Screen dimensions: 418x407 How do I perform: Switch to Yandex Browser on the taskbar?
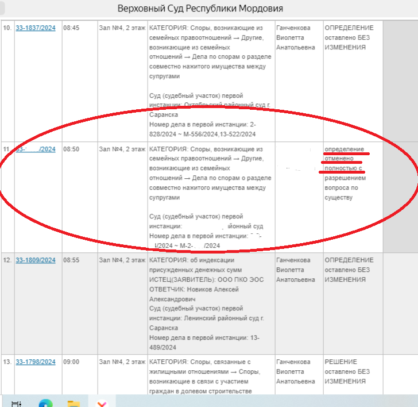[102, 404]
